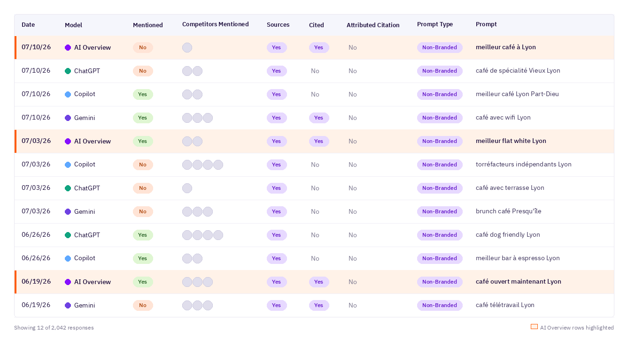Click the Mentioned No badge in the ChatGPT 07/10/26 row
This screenshot has height=338, width=628.
click(x=143, y=71)
